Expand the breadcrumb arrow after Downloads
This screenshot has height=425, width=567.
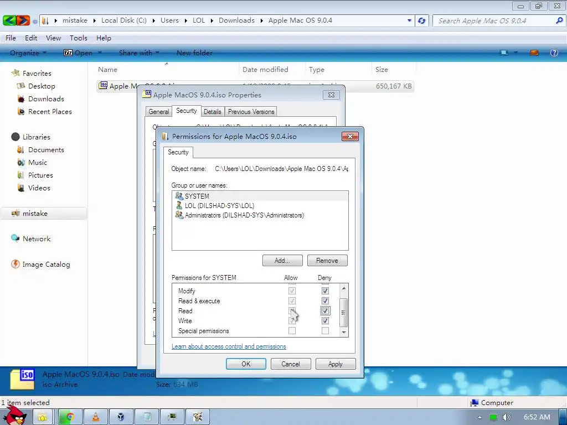(x=262, y=20)
